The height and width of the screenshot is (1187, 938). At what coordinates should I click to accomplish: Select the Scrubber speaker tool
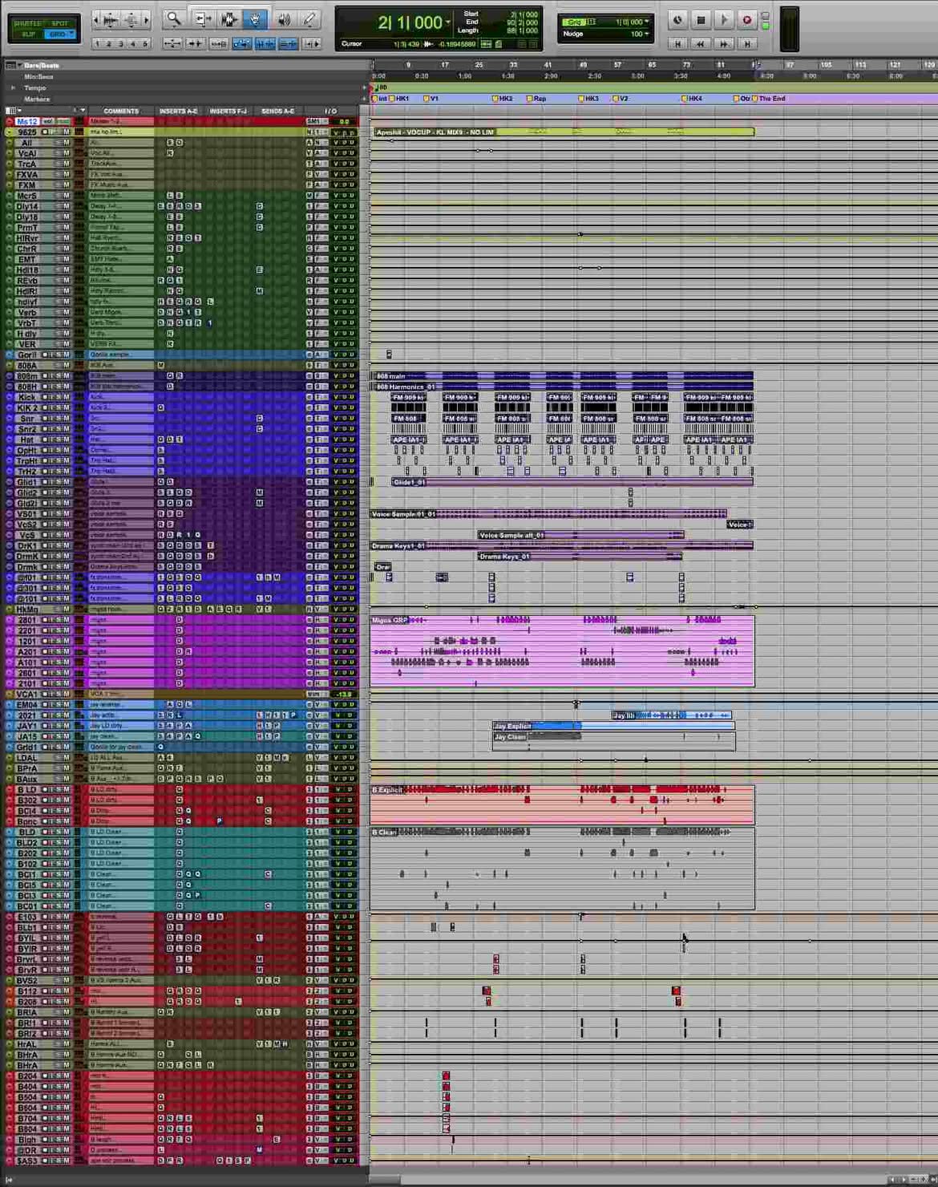point(283,19)
